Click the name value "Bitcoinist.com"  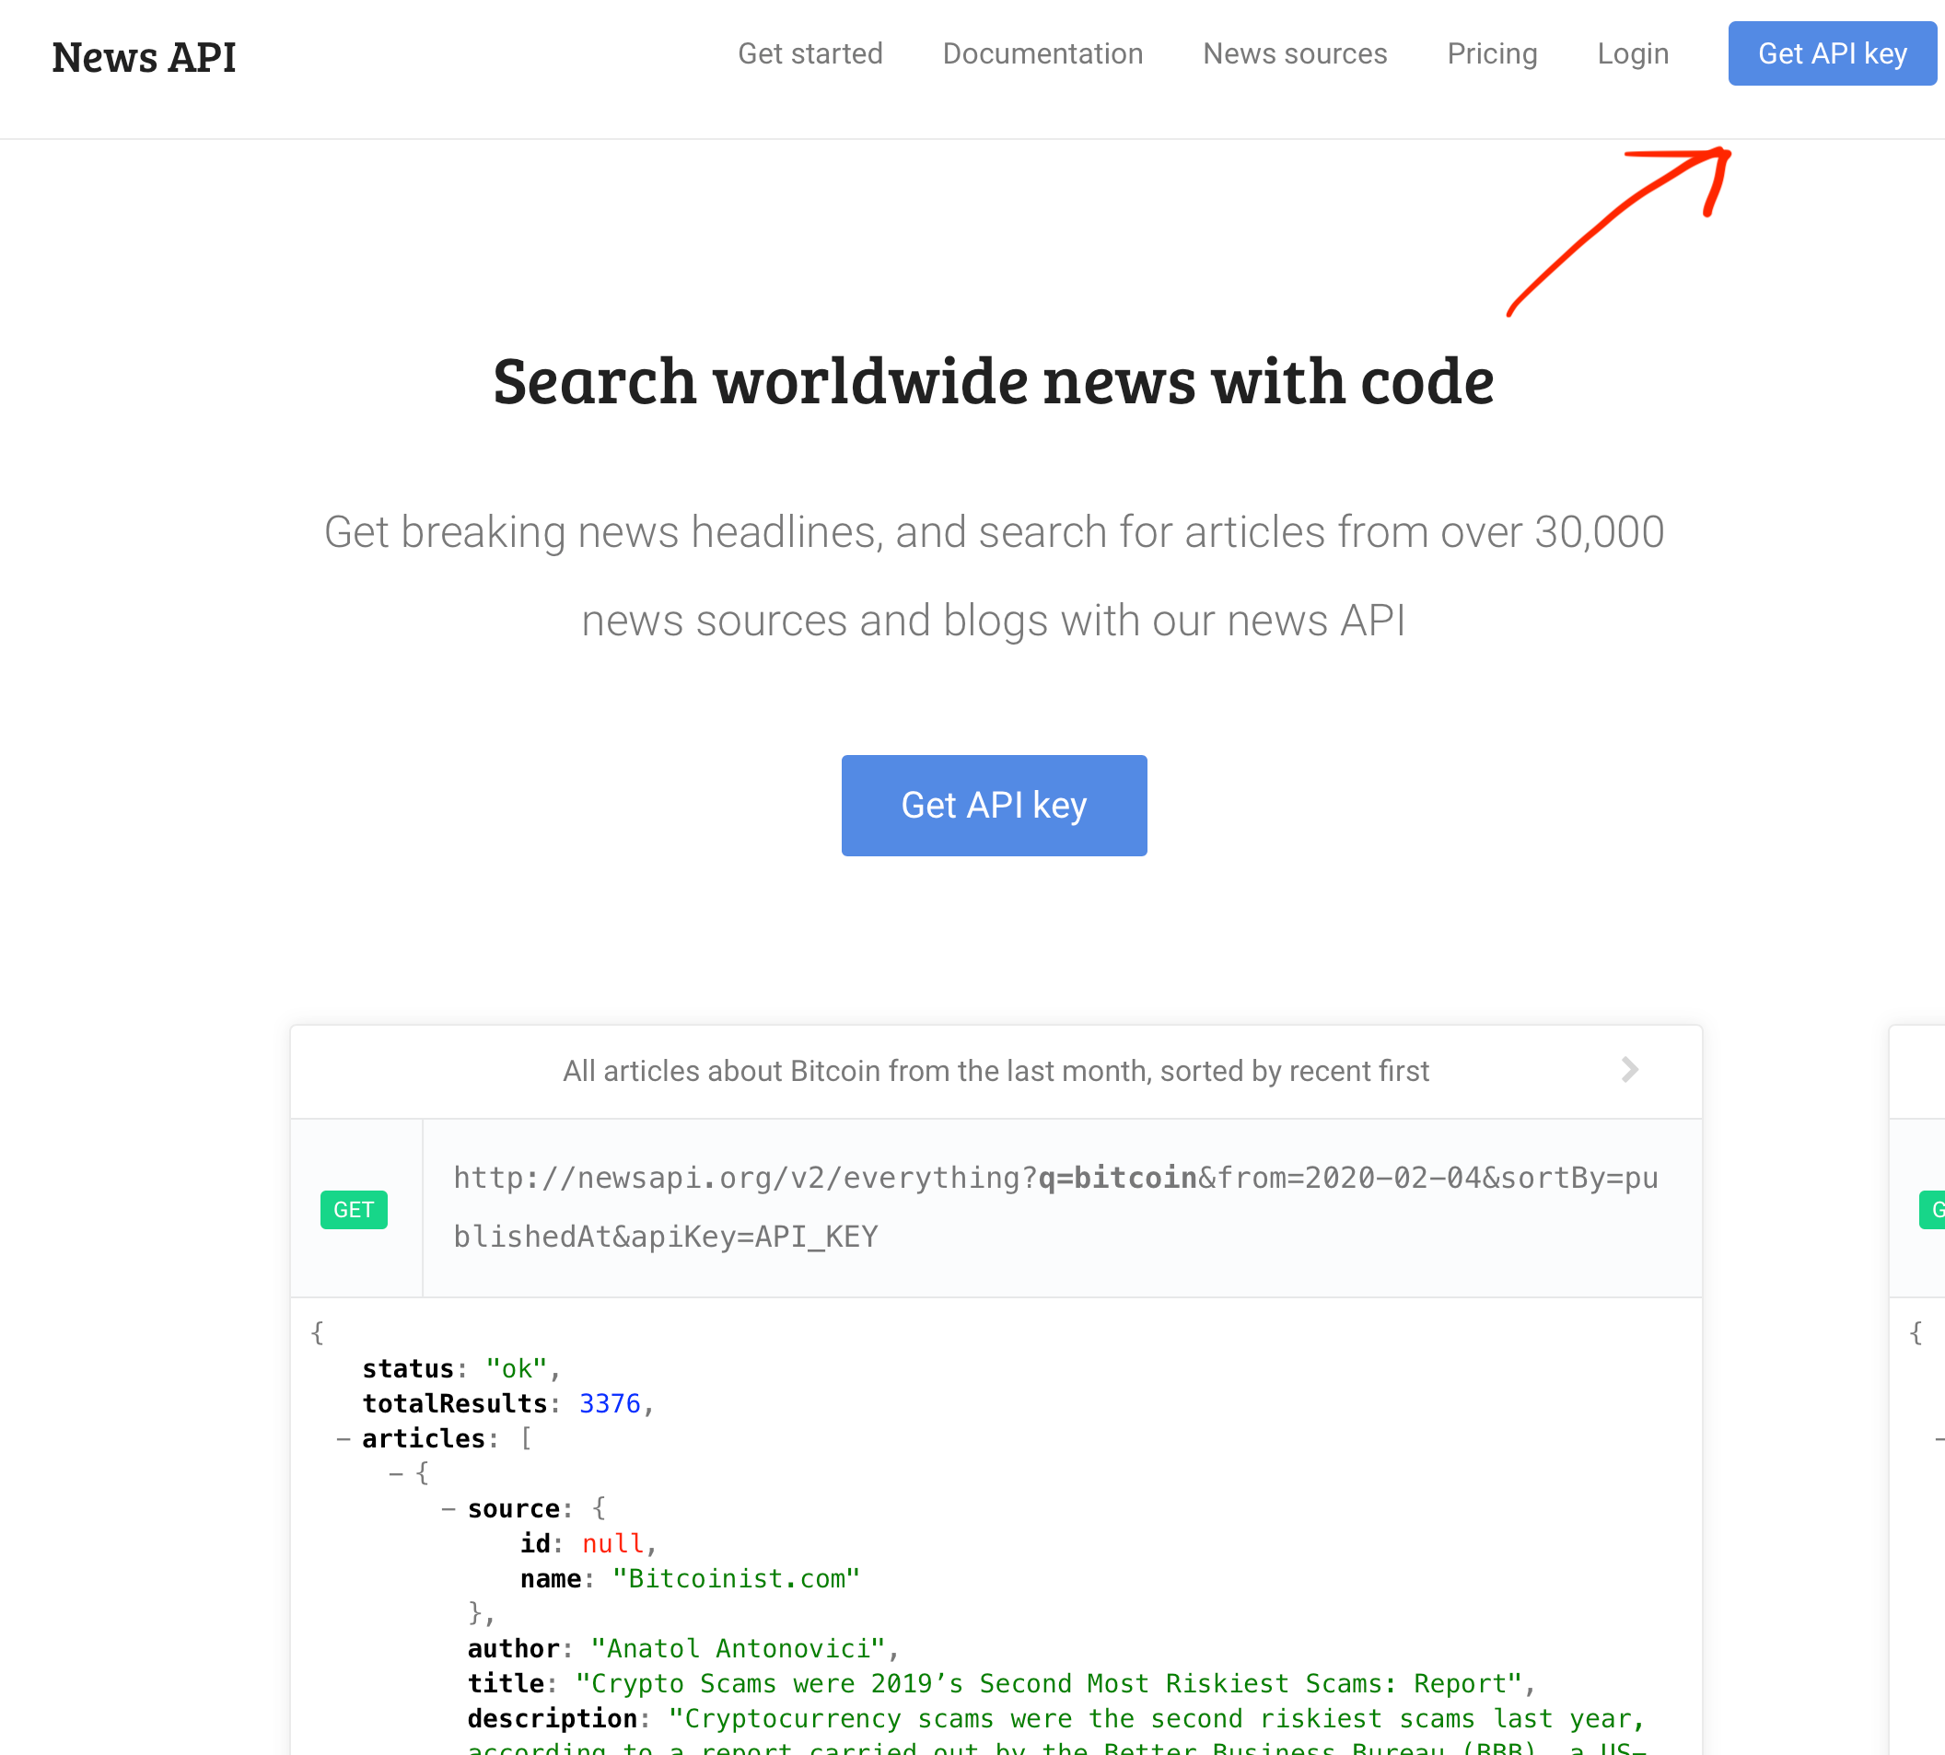(x=736, y=1578)
